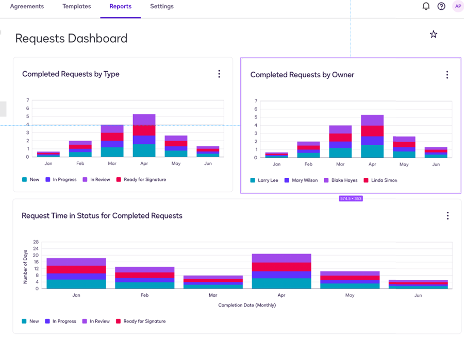Viewport: 464px width, 338px height.
Task: Select the May bar in Completed Requests by Type
Action: [x=176, y=146]
